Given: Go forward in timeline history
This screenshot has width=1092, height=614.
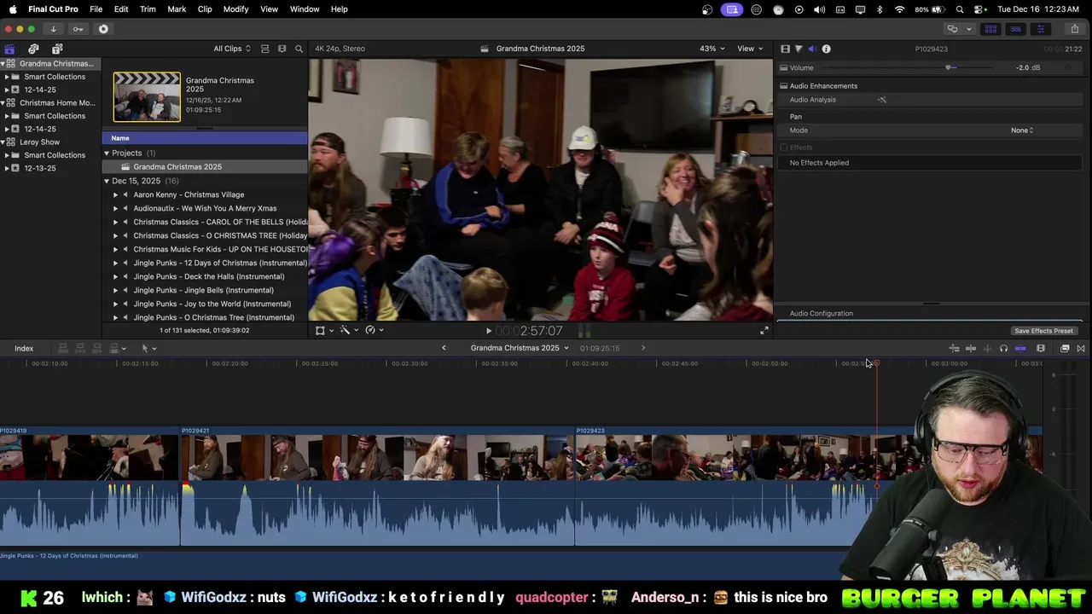Looking at the screenshot, I should click(x=643, y=348).
